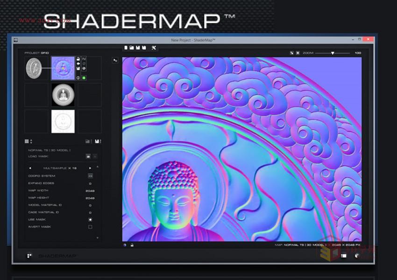This screenshot has height=280, width=397.
Task: Click the left arrow beside Multisample X 16
Action: (x=30, y=168)
